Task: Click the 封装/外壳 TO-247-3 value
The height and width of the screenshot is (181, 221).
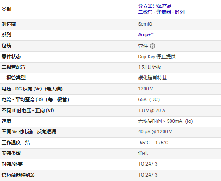Action: pyautogui.click(x=148, y=164)
